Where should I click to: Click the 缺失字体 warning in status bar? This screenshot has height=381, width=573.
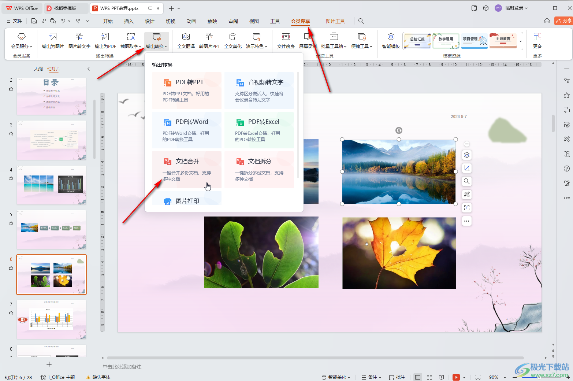[98, 377]
